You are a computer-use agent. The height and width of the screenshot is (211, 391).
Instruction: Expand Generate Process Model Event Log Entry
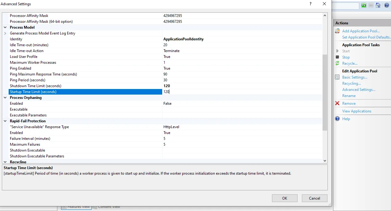[x=5, y=33]
